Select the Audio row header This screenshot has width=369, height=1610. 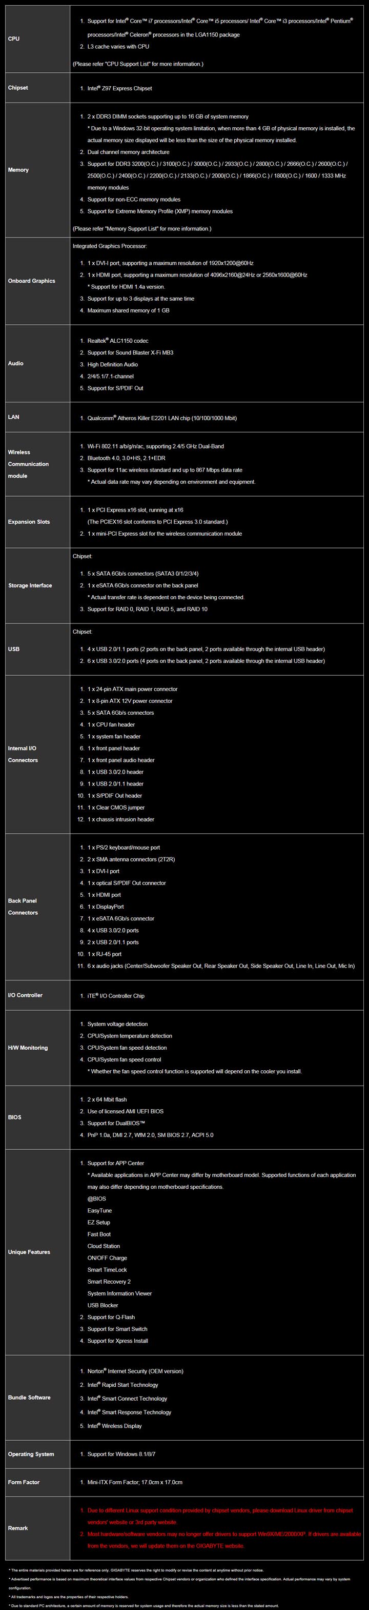(x=15, y=364)
